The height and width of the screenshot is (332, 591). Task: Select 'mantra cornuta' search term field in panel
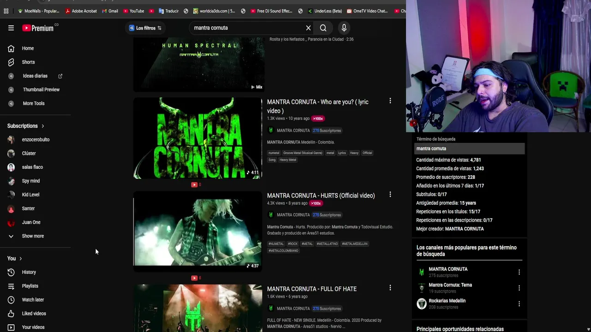click(470, 148)
